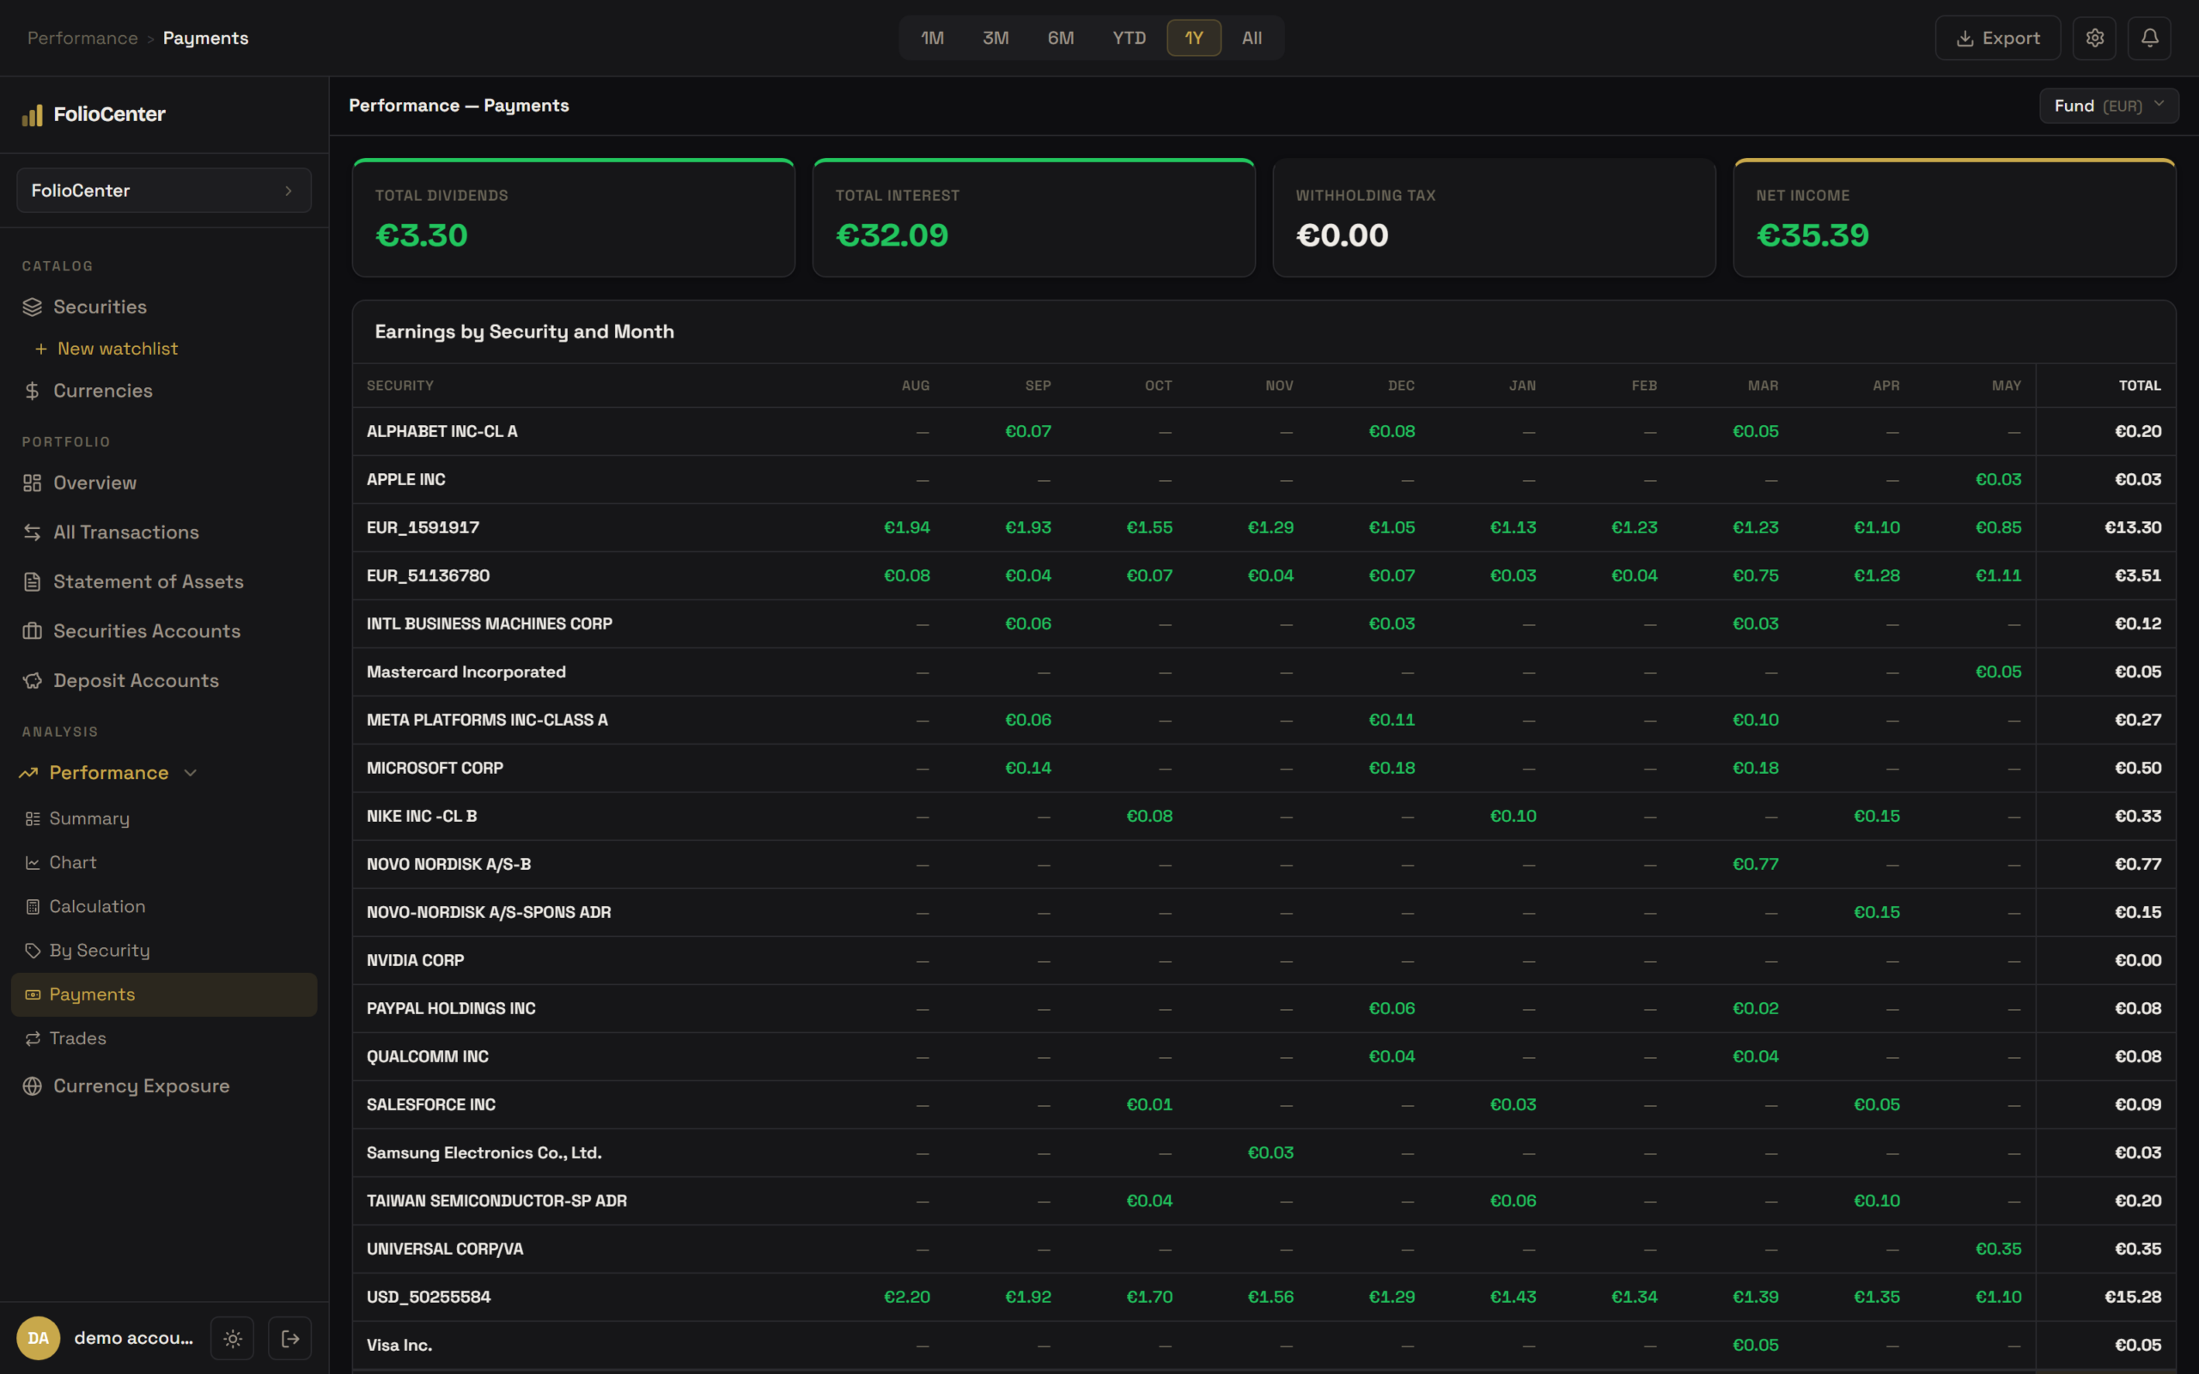Click the Total Dividends card
The image size is (2199, 1374).
pos(574,218)
